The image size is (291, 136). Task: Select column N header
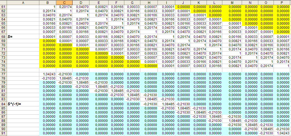(x=250, y=2)
